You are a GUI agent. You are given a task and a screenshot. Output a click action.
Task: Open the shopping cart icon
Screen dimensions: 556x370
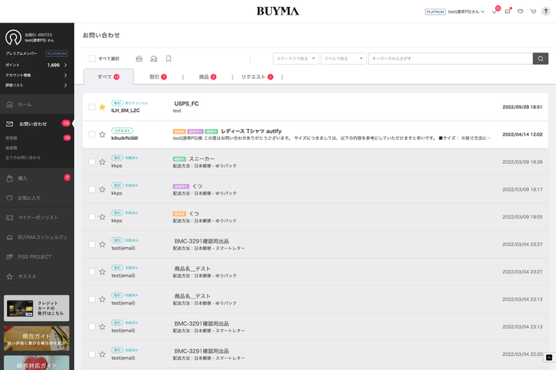coord(533,12)
